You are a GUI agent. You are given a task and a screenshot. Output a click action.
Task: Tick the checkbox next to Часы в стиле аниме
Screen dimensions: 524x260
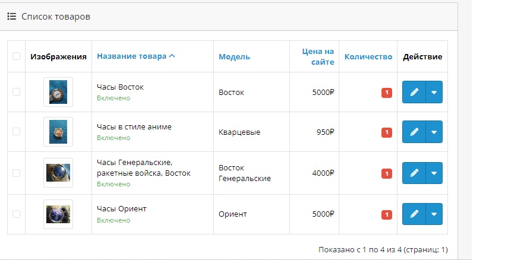click(x=17, y=132)
